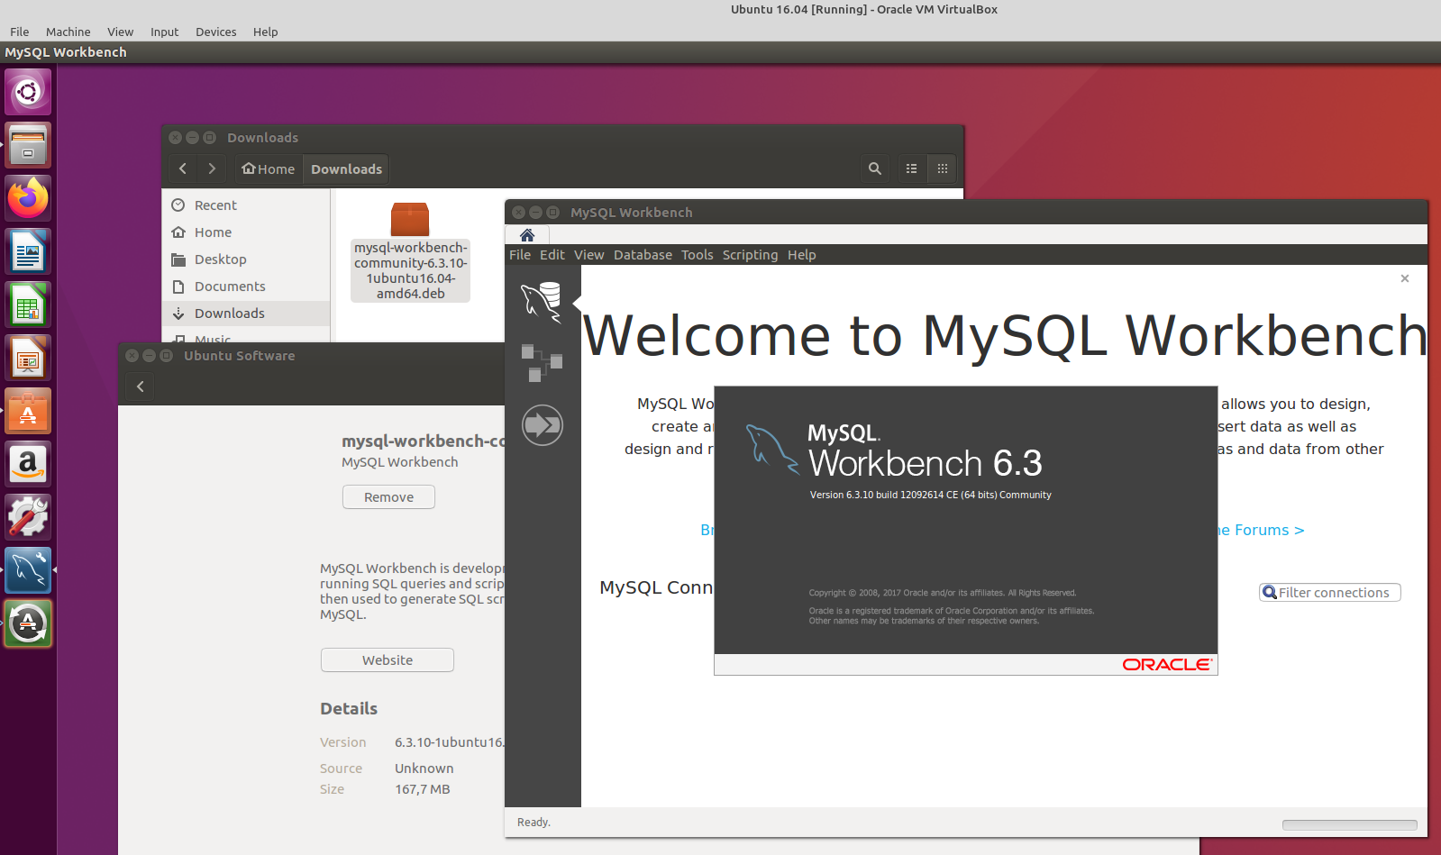The width and height of the screenshot is (1441, 855).
Task: Open Migration wizard sidebar arrow icon
Action: pyautogui.click(x=543, y=424)
